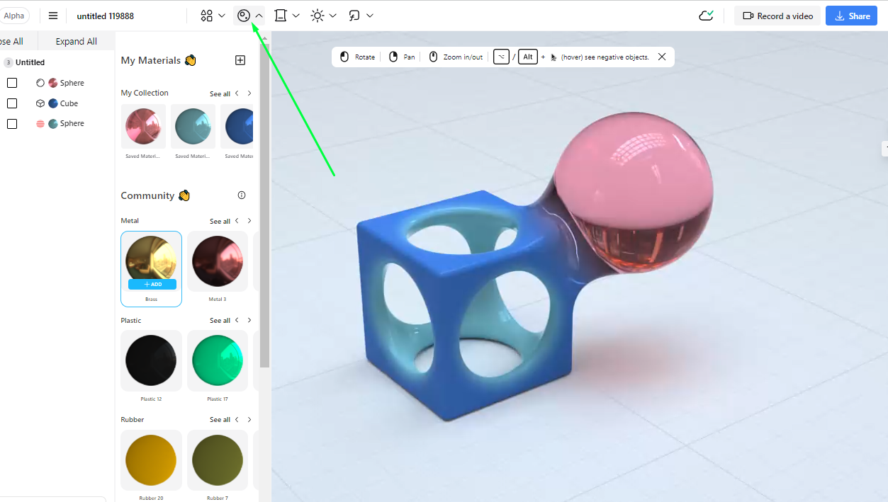Click the teal material swatch on Sphere row

[53, 123]
